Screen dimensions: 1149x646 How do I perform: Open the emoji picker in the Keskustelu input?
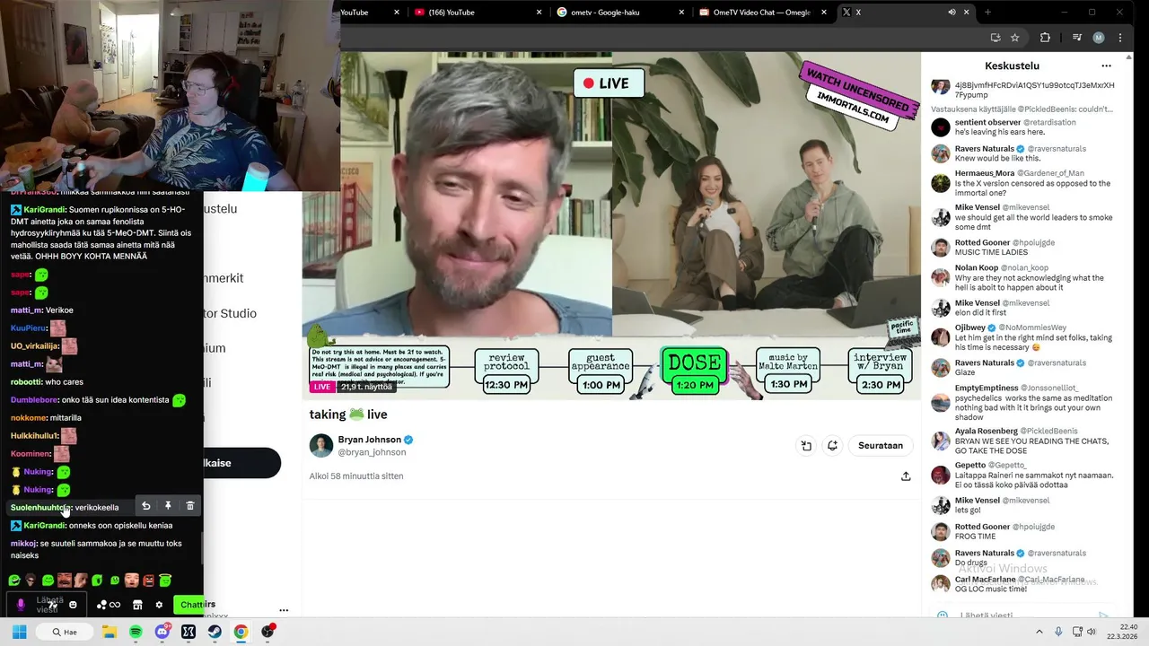point(943,615)
